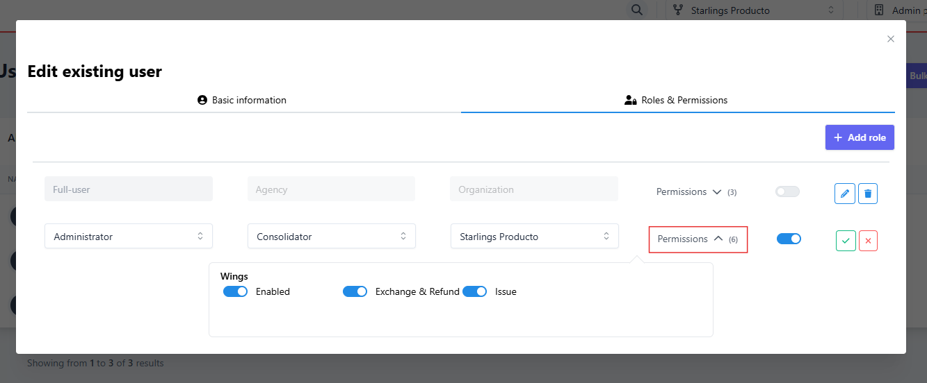Confirm role with green checkmark icon
927x383 pixels.
846,241
